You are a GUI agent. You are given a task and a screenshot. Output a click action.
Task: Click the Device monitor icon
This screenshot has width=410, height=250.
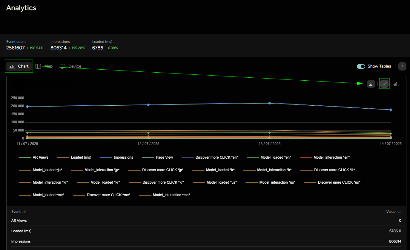[x=62, y=66]
